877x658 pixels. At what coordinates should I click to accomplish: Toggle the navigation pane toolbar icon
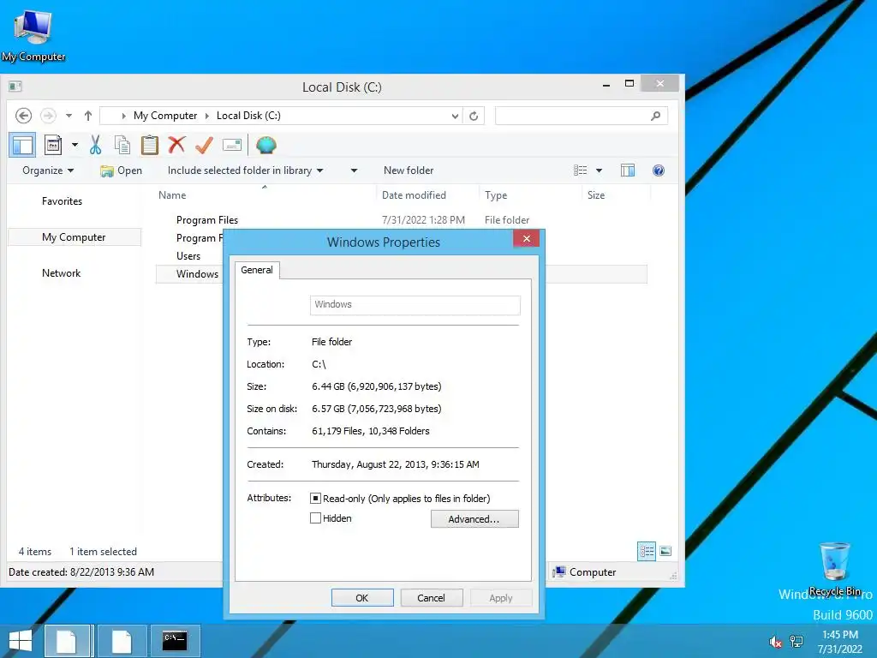[22, 146]
